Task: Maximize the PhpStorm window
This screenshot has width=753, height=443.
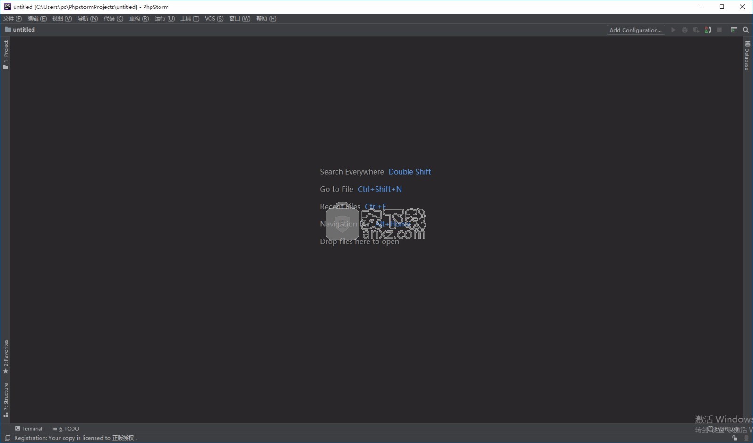Action: (x=722, y=7)
